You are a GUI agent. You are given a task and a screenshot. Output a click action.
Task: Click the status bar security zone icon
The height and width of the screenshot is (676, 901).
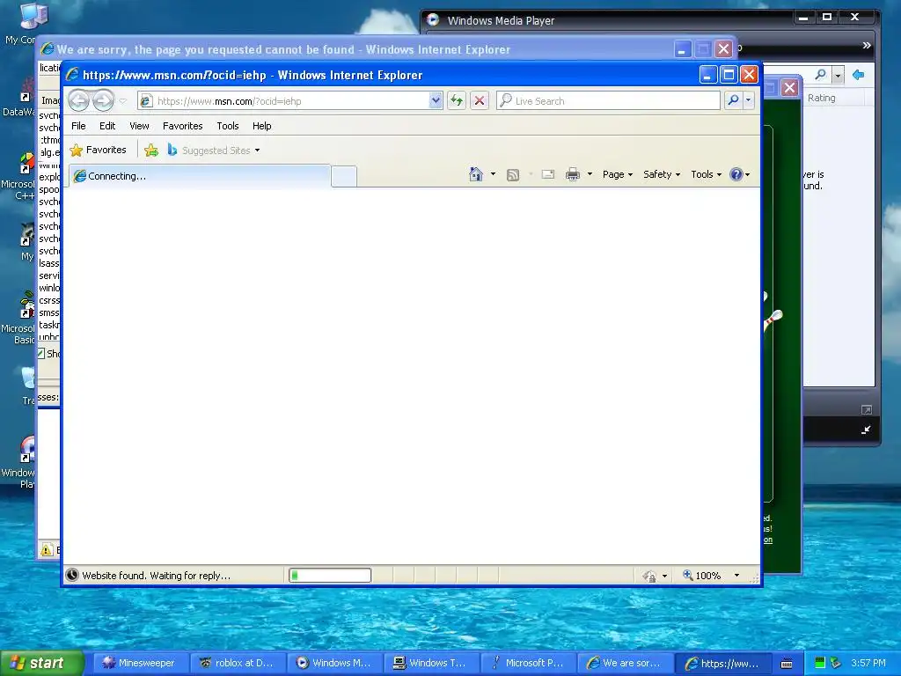(649, 576)
